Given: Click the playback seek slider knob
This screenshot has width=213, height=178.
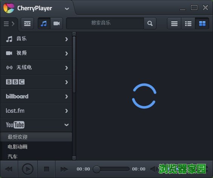Looking at the screenshot, I should pos(97,169).
